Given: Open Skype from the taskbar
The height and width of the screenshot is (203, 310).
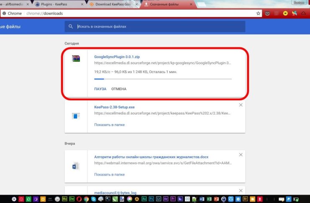Looking at the screenshot, I should pyautogui.click(x=94, y=199).
